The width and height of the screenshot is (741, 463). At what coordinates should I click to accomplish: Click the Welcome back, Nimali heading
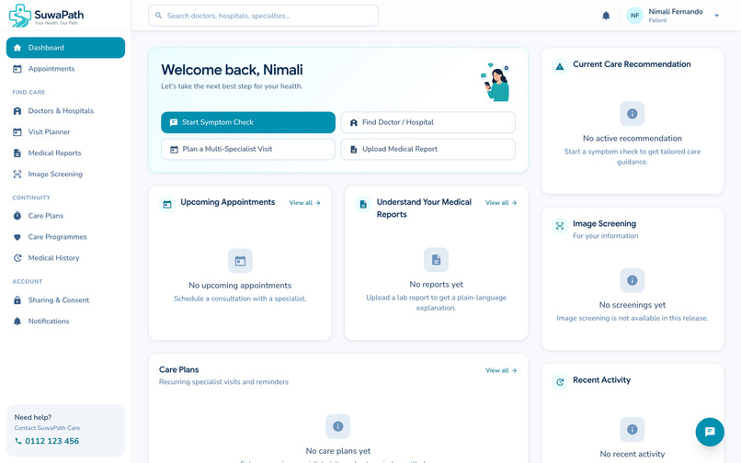tap(232, 70)
